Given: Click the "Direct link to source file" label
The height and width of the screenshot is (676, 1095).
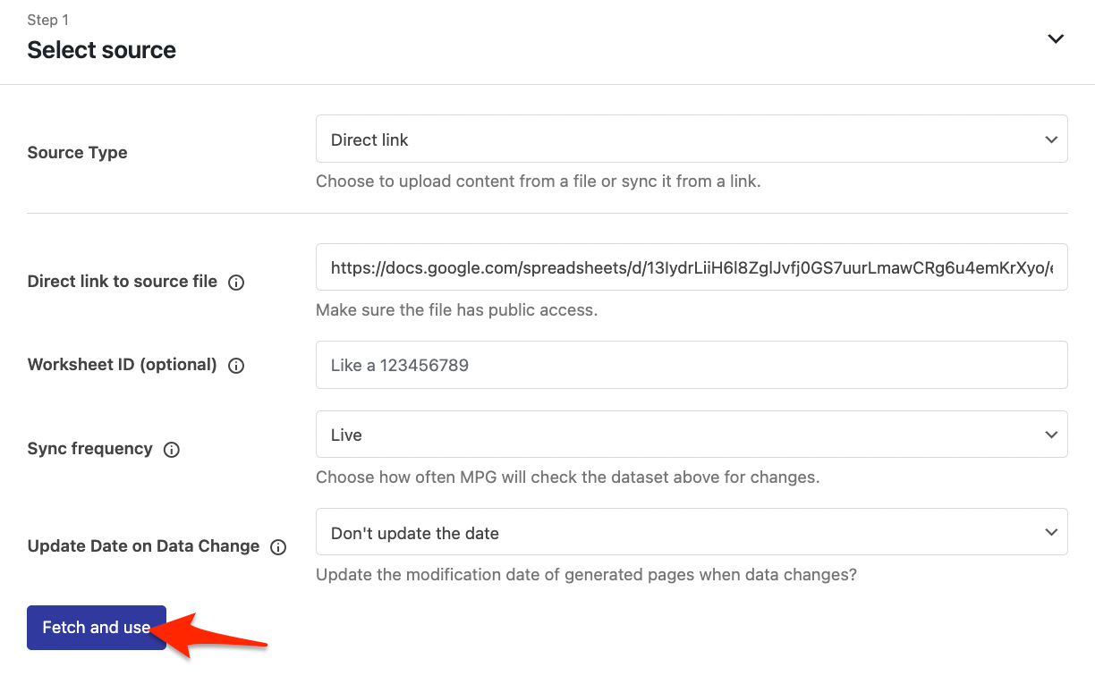Looking at the screenshot, I should [x=123, y=282].
